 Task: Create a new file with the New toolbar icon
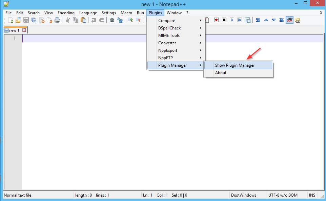(11, 20)
